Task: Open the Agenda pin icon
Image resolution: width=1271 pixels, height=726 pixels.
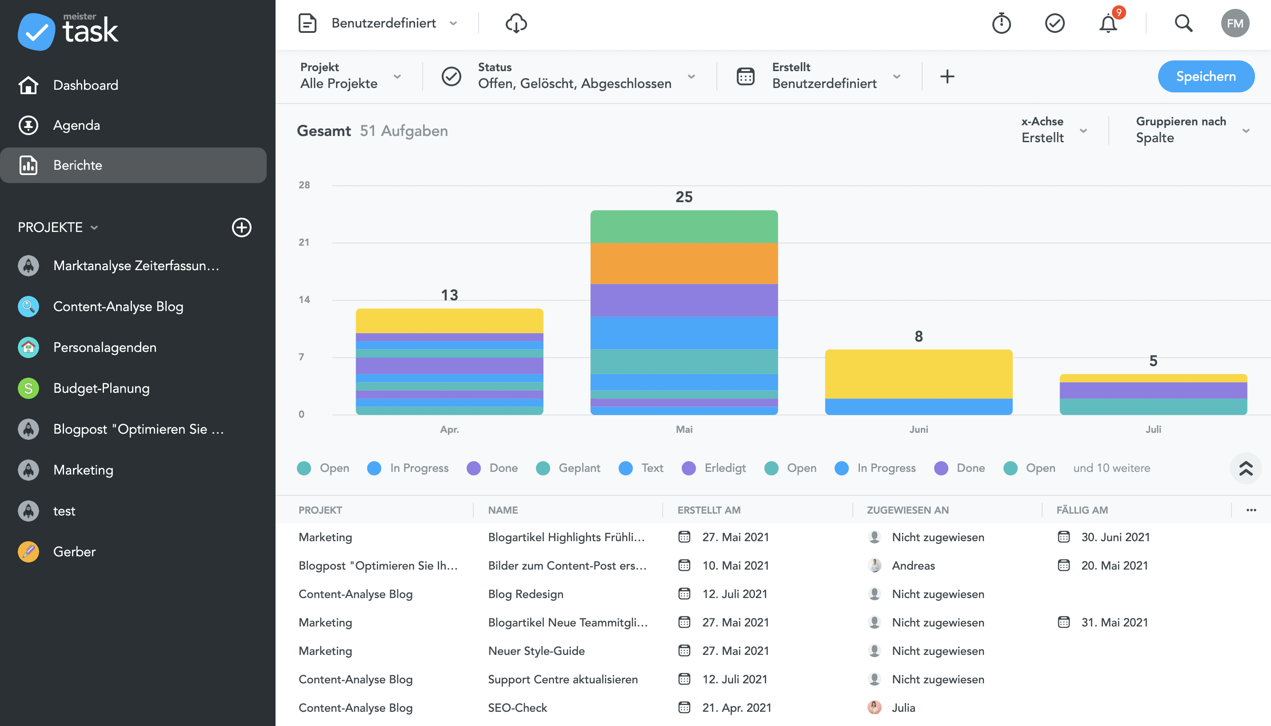Action: (x=28, y=125)
